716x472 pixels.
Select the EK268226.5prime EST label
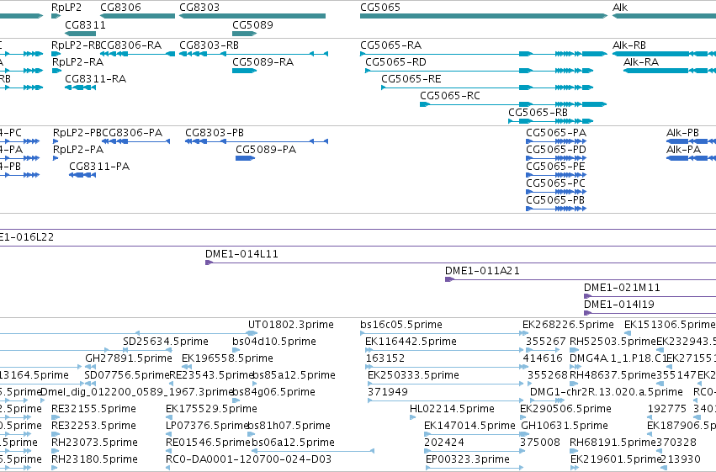(568, 325)
